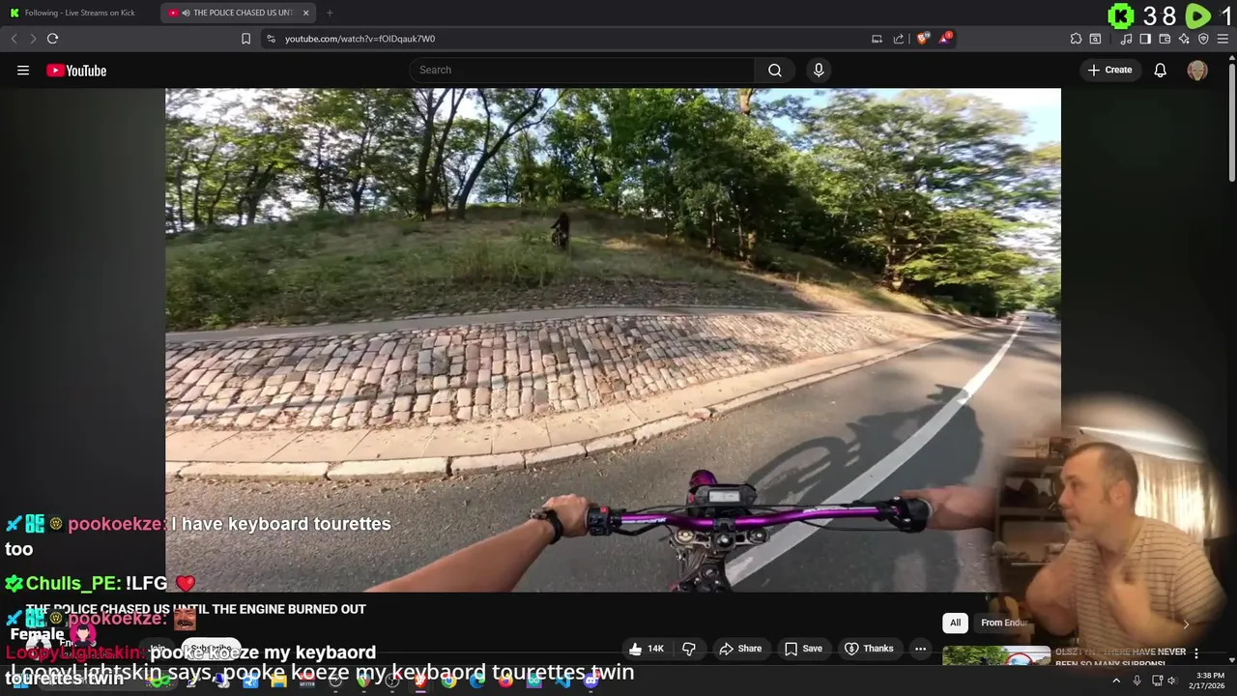The image size is (1237, 696).
Task: Toggle the browser sidebar panel
Action: coord(1145,39)
